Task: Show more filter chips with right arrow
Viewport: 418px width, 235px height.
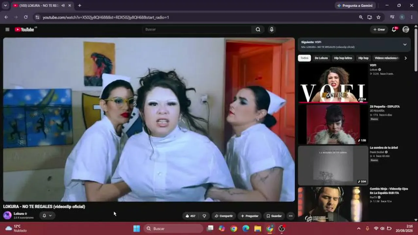Action: click(x=406, y=58)
